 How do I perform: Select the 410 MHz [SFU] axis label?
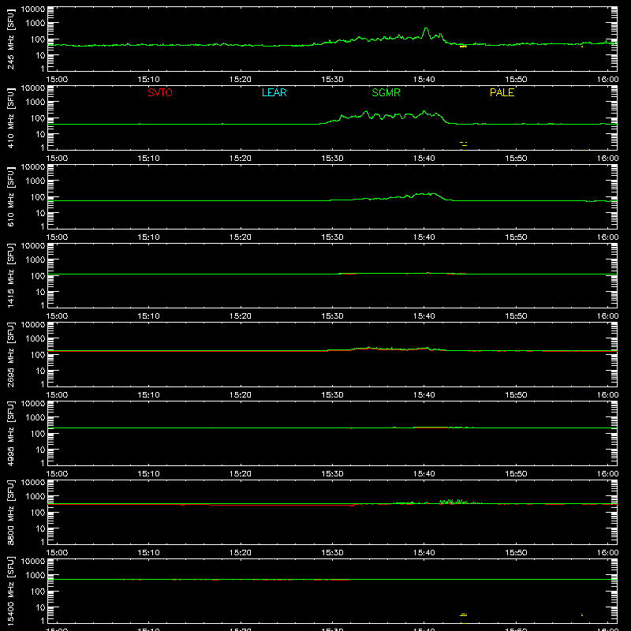click(x=10, y=118)
